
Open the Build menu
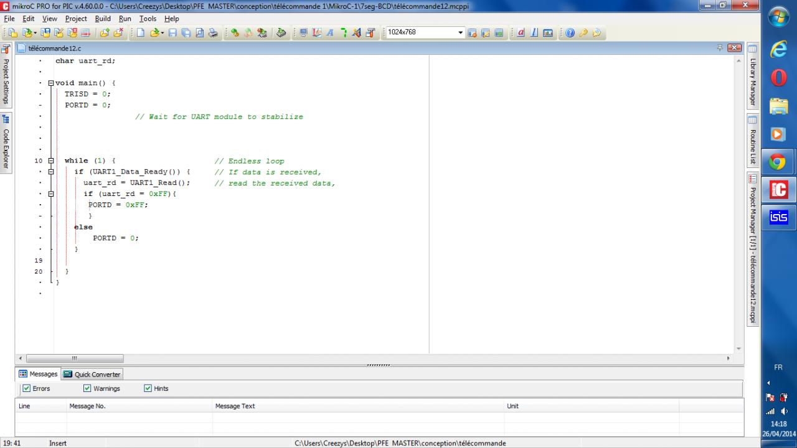point(103,19)
